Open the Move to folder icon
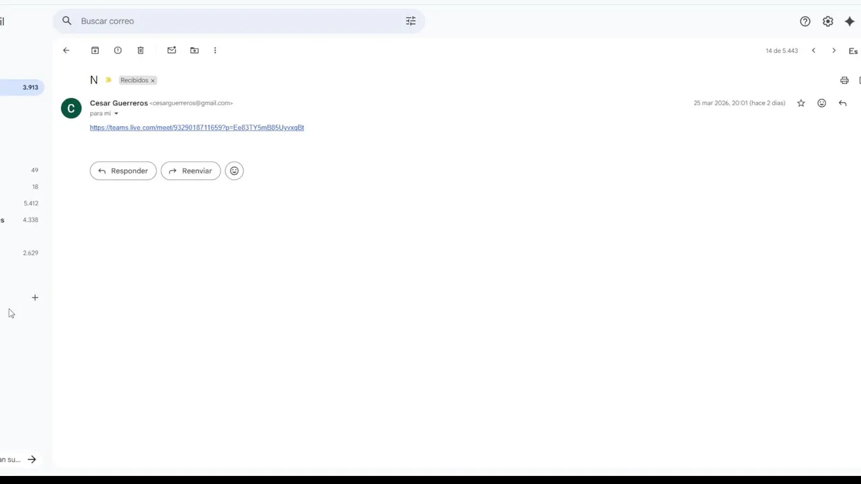This screenshot has width=861, height=484. tap(194, 50)
